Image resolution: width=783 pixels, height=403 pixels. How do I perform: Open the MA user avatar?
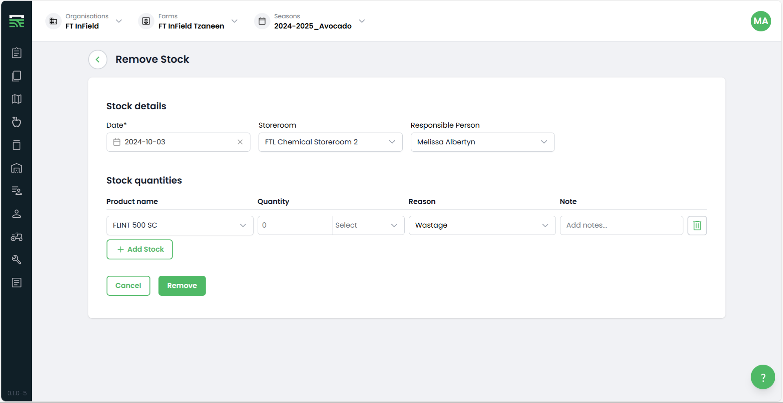tap(761, 21)
